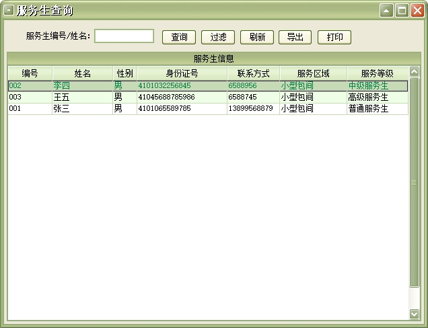Minimize the 服务生查询 window

[x=386, y=11]
